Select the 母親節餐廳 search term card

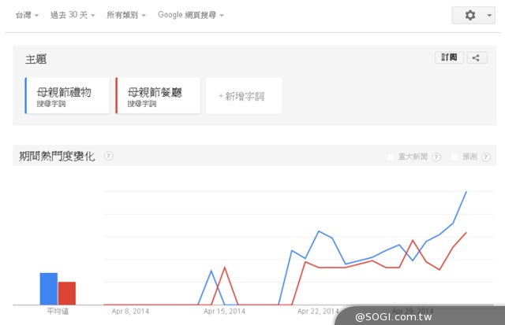[157, 96]
